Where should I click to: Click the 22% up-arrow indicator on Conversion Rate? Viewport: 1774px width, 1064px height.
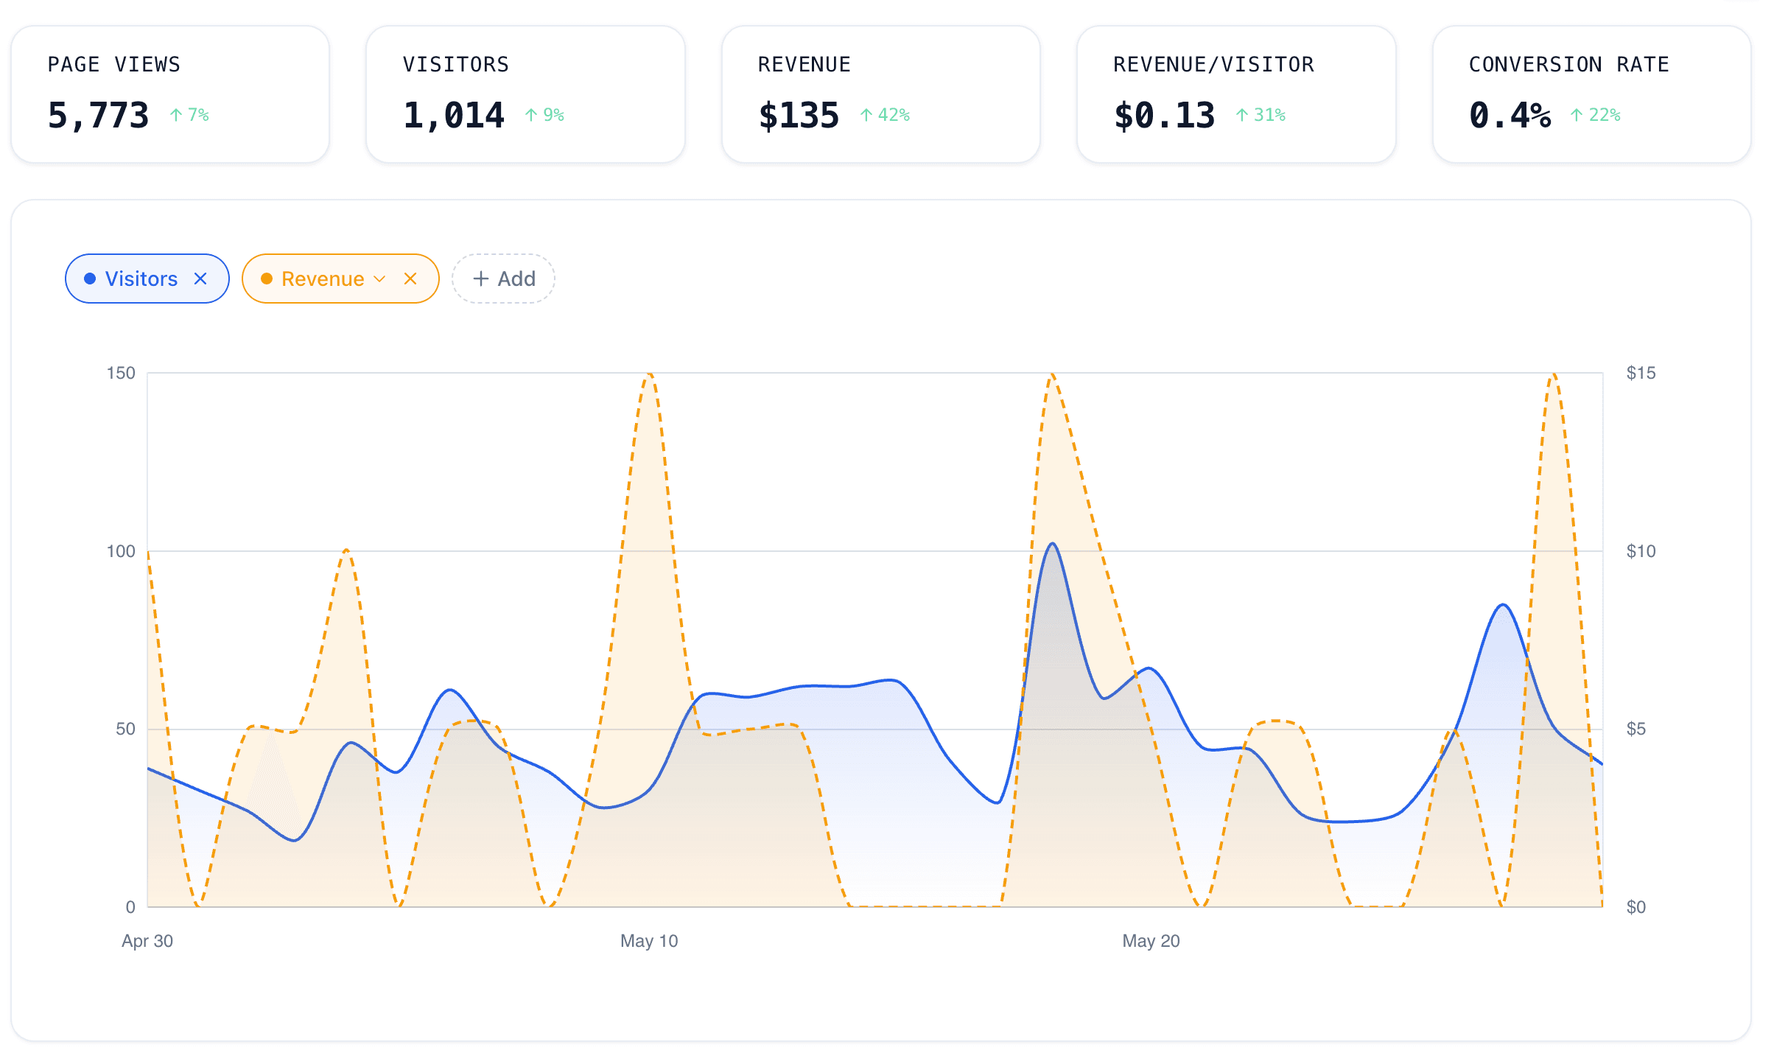click(1595, 115)
